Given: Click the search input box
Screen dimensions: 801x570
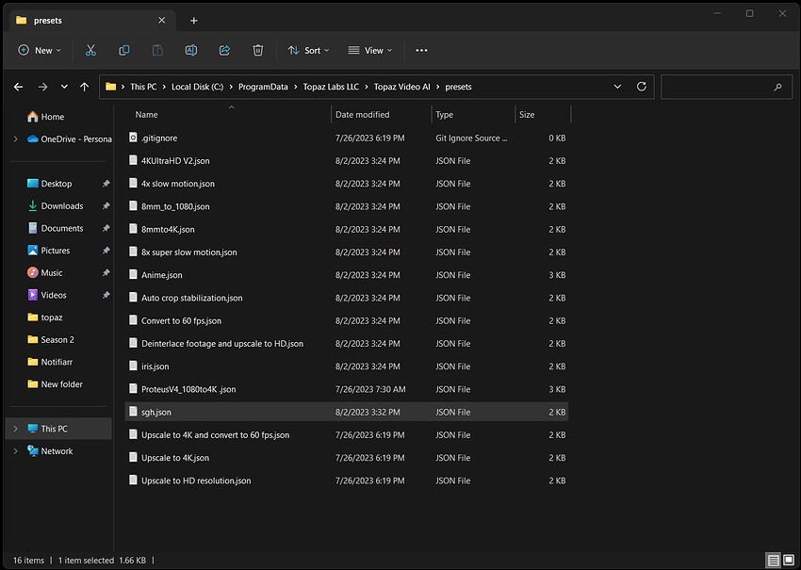Looking at the screenshot, I should (721, 87).
